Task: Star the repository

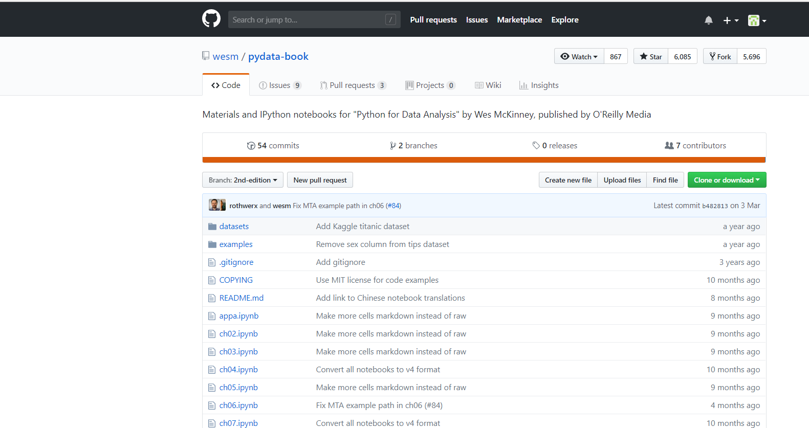Action: tap(651, 56)
